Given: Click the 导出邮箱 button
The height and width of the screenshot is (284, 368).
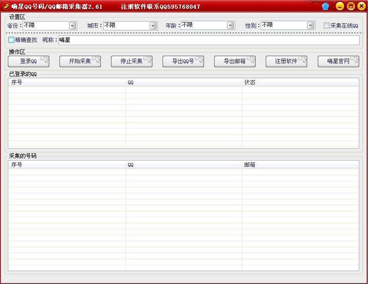Looking at the screenshot, I should tap(234, 61).
